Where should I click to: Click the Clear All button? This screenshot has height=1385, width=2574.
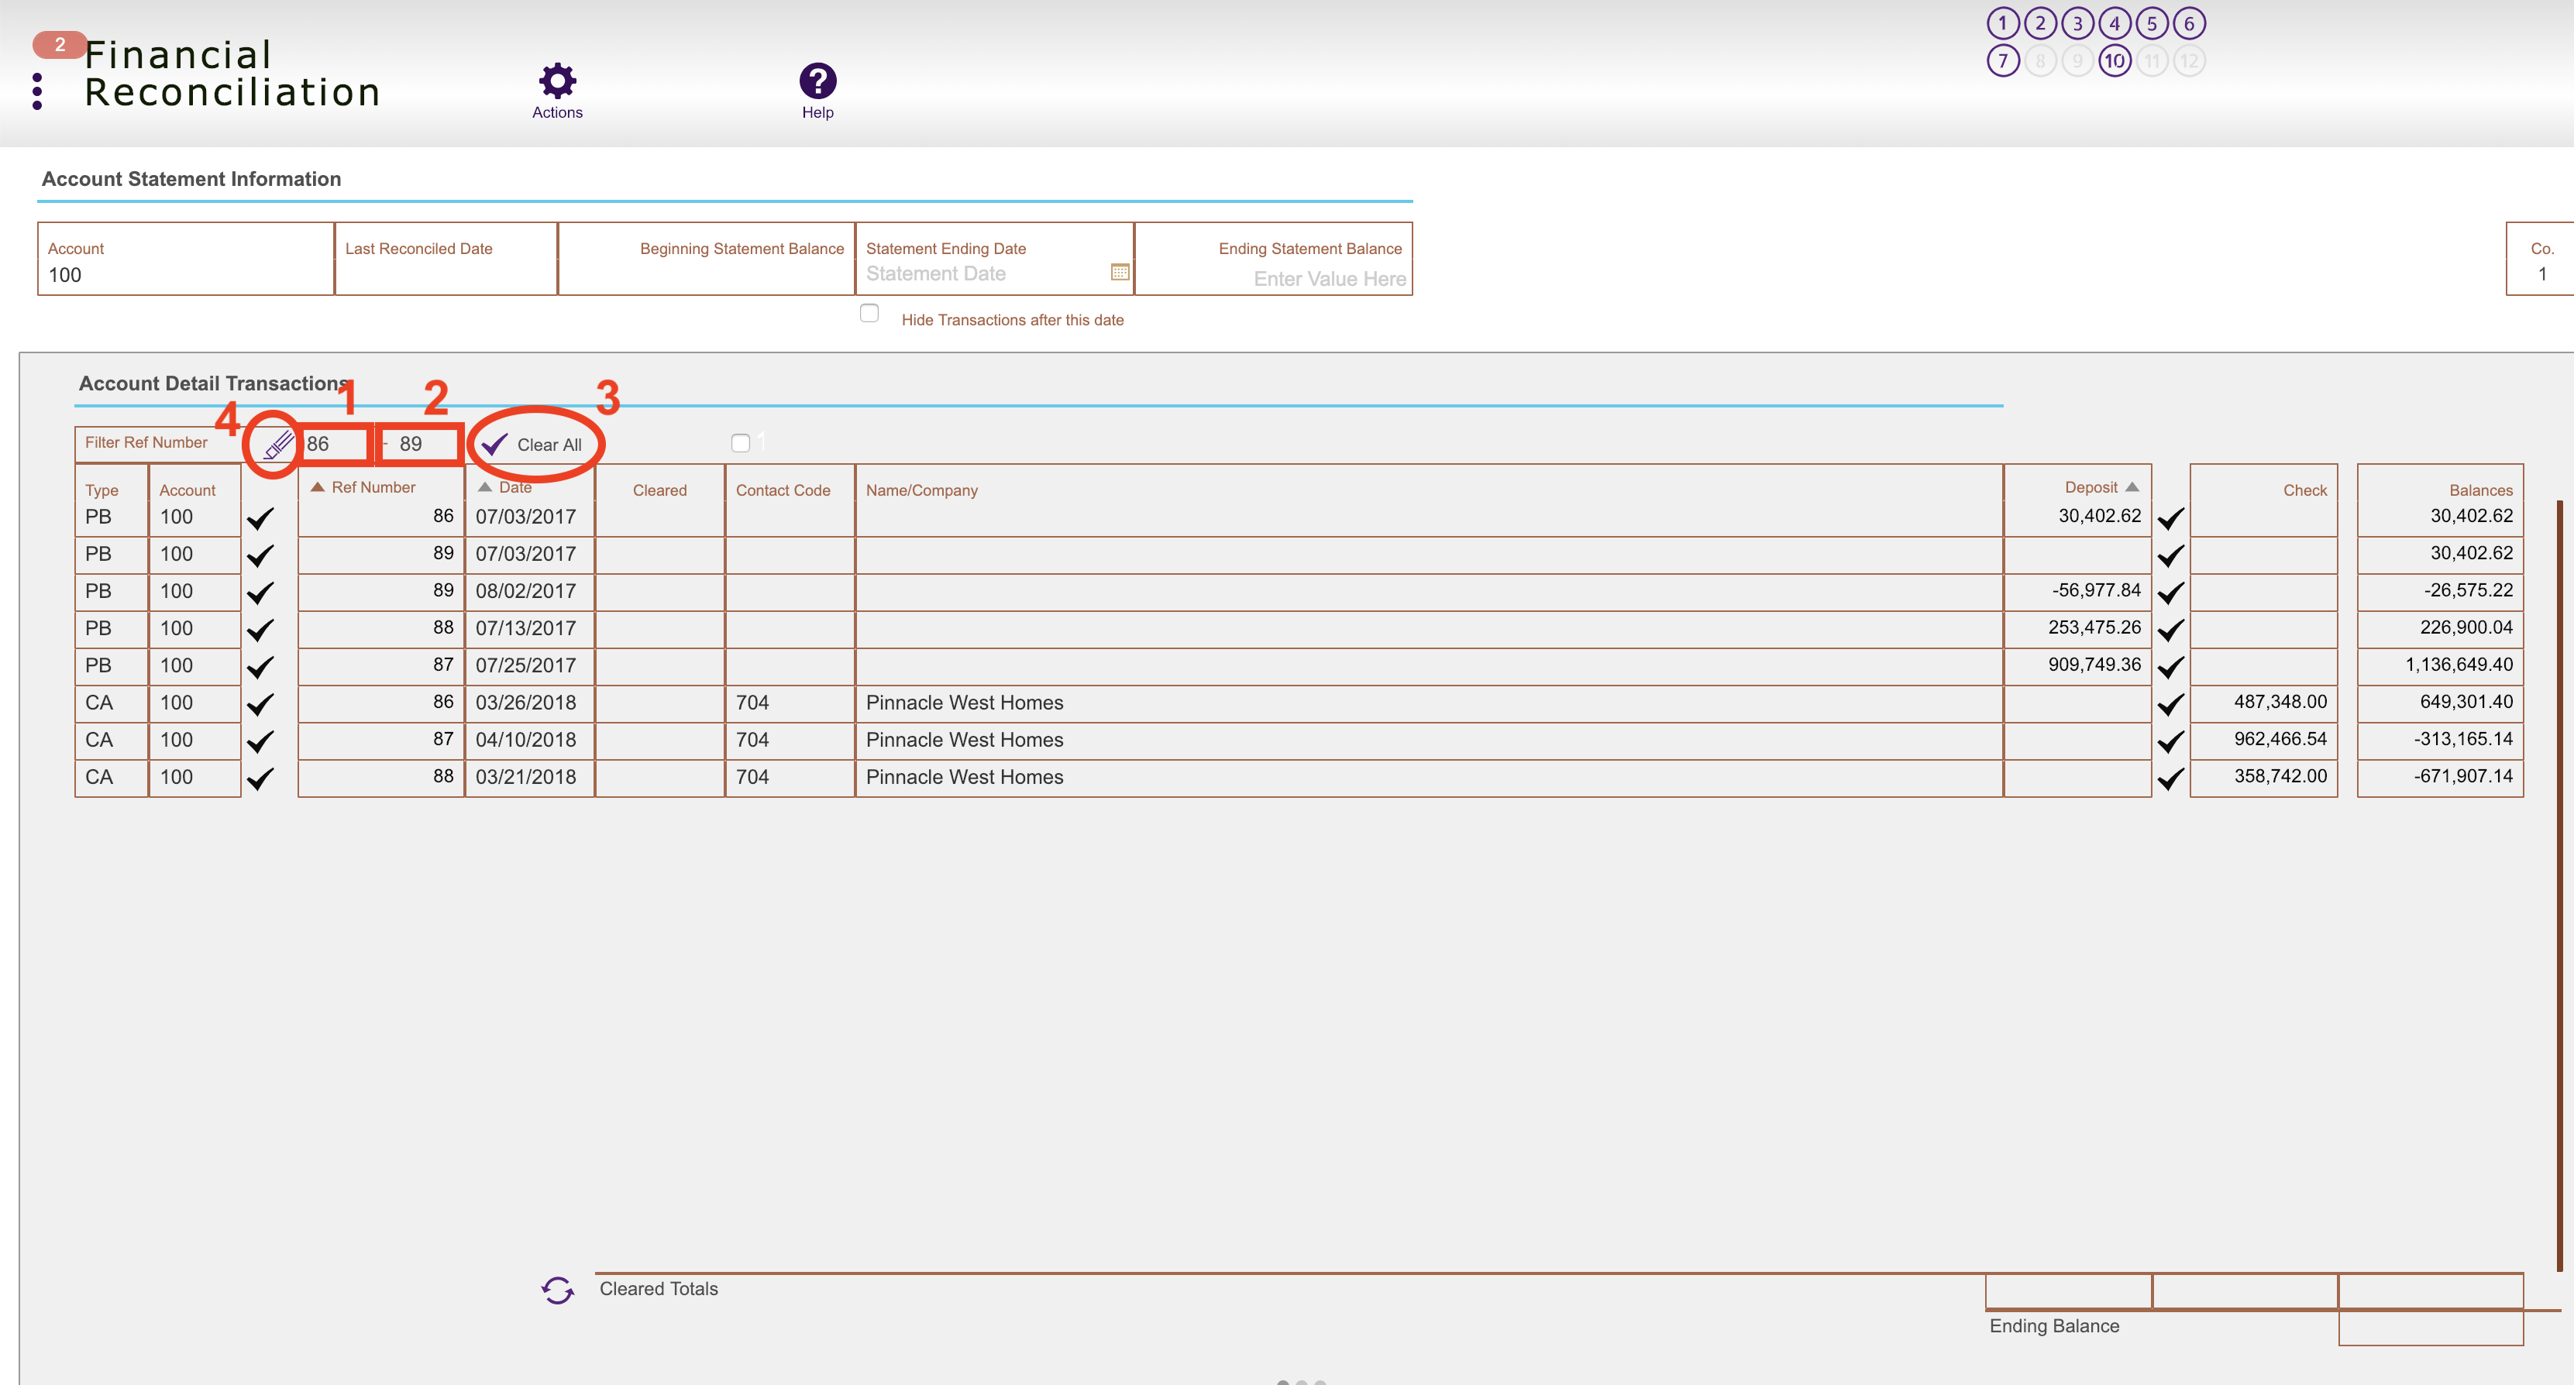535,444
